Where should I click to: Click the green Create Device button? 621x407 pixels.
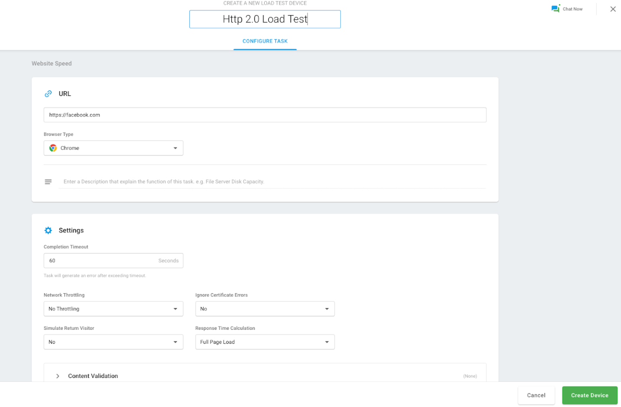pyautogui.click(x=589, y=395)
